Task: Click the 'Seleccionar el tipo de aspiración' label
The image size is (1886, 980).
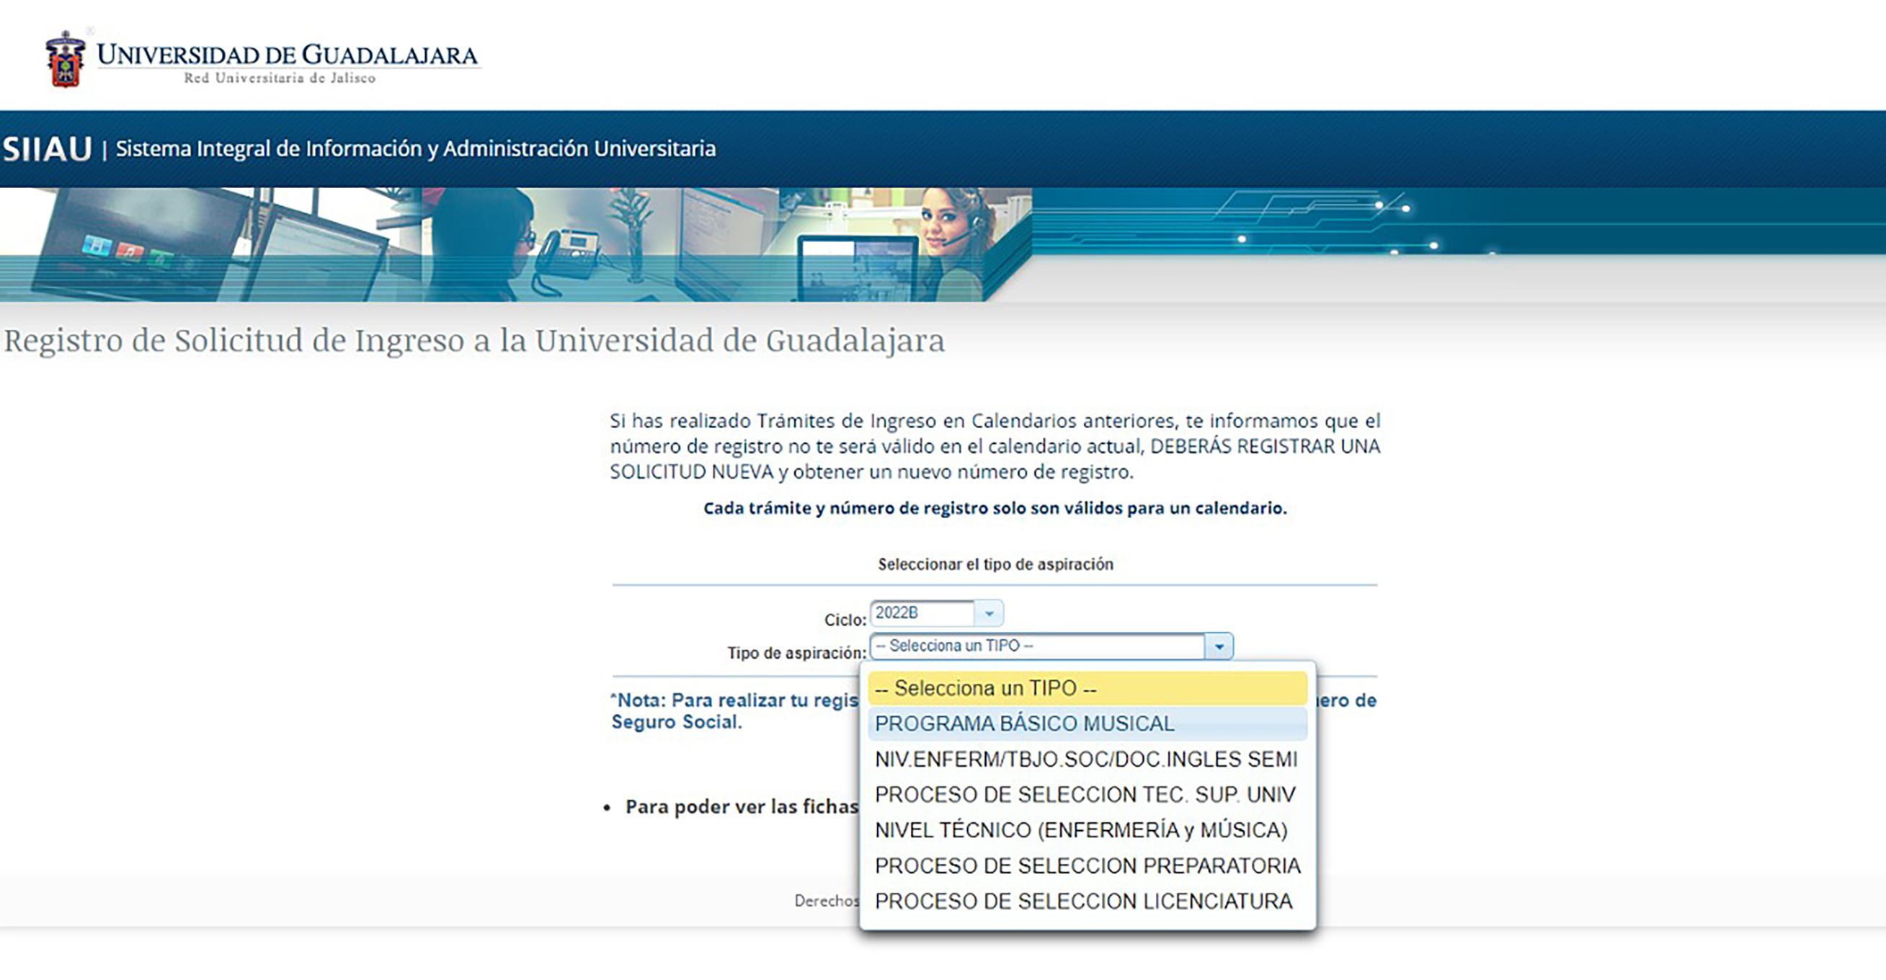Action: pyautogui.click(x=995, y=564)
